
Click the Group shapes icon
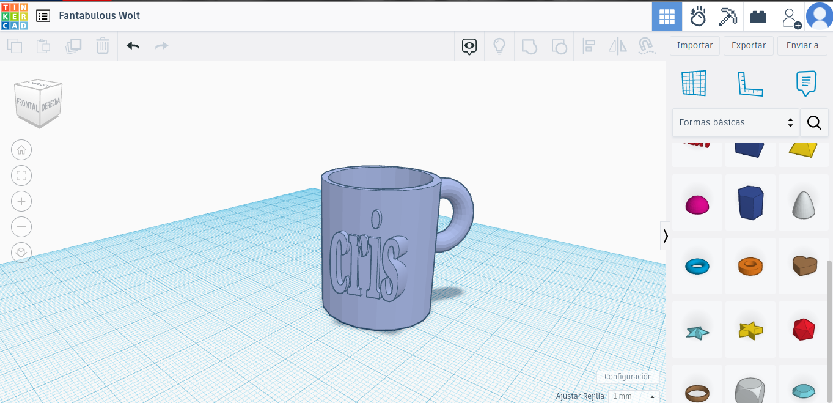tap(529, 46)
